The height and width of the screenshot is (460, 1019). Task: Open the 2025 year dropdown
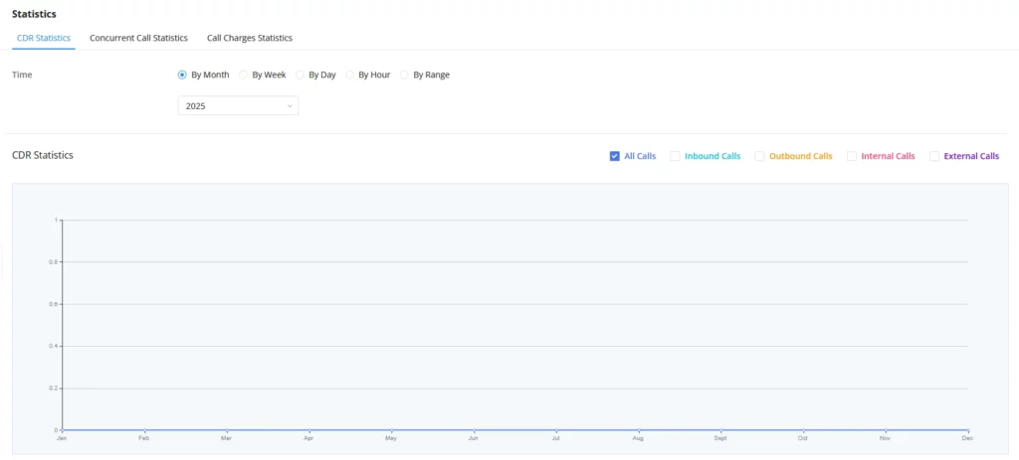238,105
